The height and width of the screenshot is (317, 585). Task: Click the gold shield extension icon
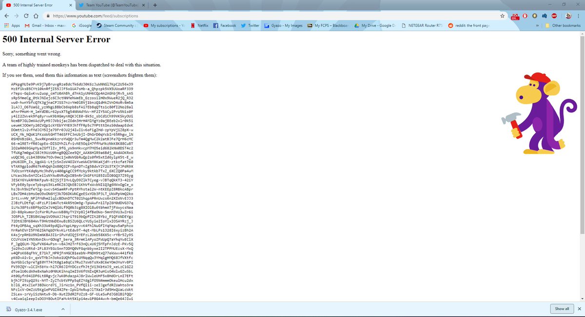pos(535,16)
